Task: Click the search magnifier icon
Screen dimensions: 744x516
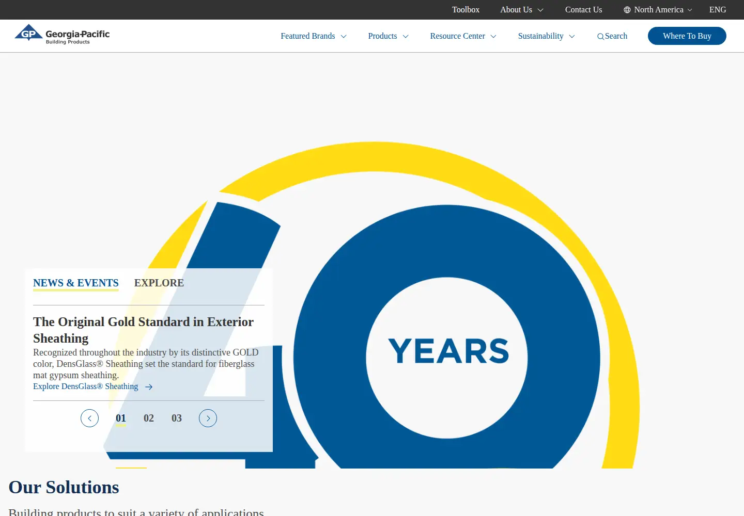Action: pyautogui.click(x=600, y=37)
